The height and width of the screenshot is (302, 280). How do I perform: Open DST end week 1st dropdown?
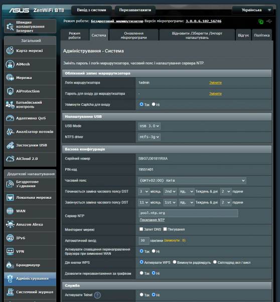(x=170, y=203)
